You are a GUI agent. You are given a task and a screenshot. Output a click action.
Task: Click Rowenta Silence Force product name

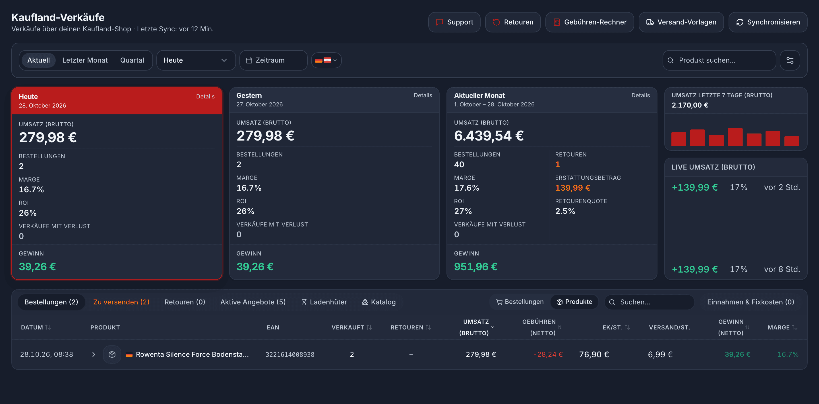192,354
